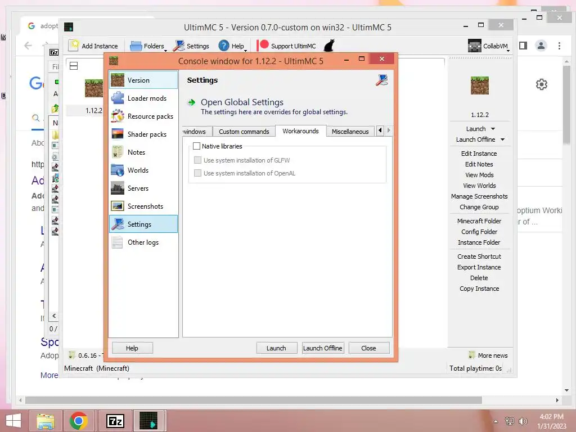Open Chrome three-dot menu
The height and width of the screenshot is (432, 576).
point(559,46)
